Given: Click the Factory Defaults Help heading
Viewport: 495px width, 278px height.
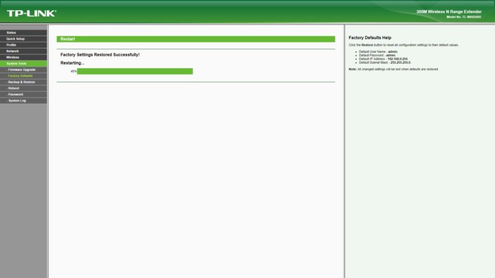Looking at the screenshot, I should pyautogui.click(x=370, y=38).
